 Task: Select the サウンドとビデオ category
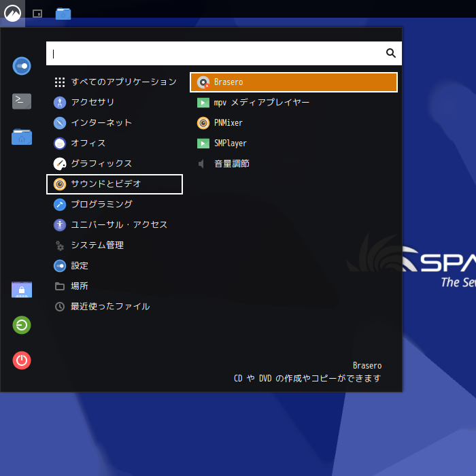(114, 184)
